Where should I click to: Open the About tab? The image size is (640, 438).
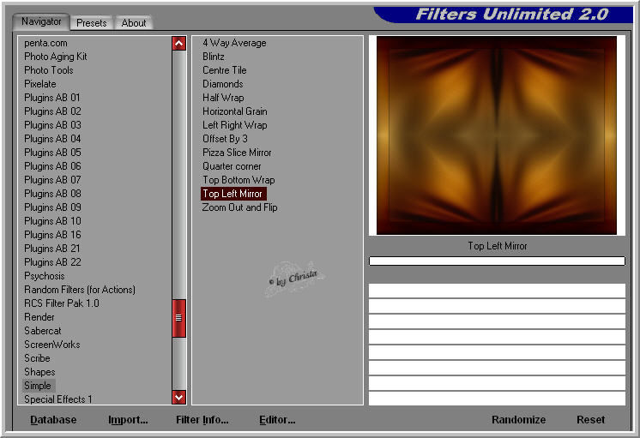point(134,23)
